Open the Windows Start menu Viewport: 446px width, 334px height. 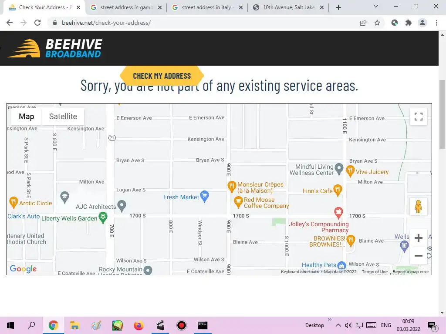(10, 325)
